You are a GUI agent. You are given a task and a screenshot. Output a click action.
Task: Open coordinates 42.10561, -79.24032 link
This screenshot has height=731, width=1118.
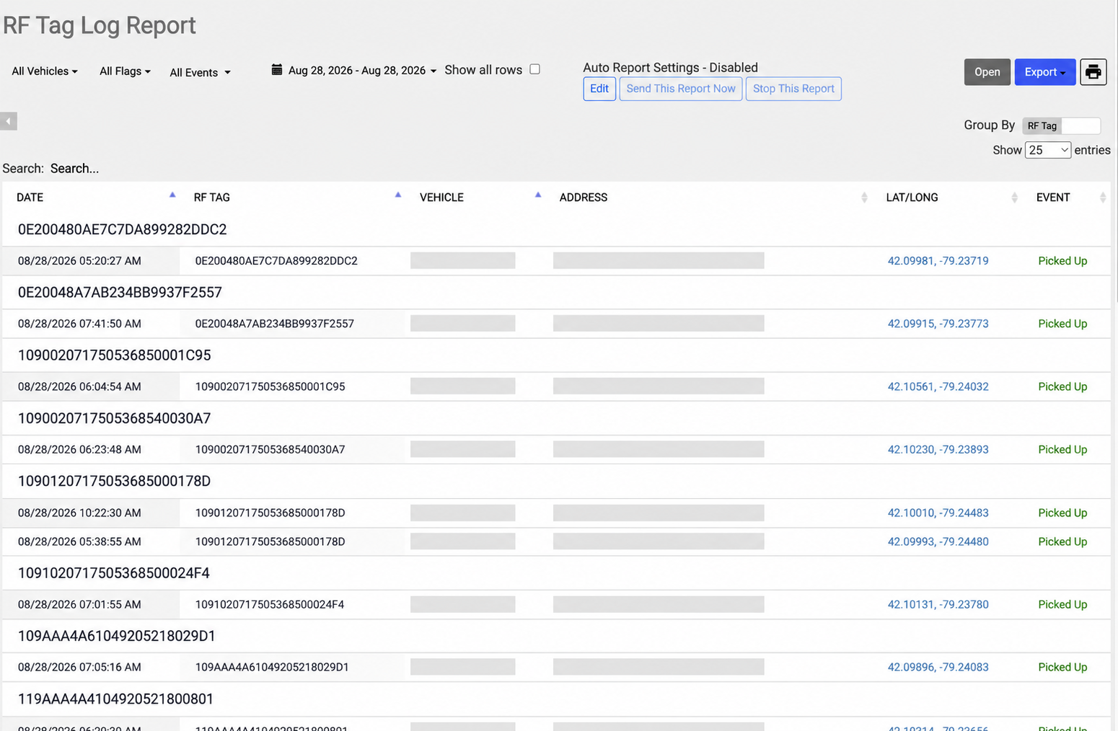(x=938, y=386)
